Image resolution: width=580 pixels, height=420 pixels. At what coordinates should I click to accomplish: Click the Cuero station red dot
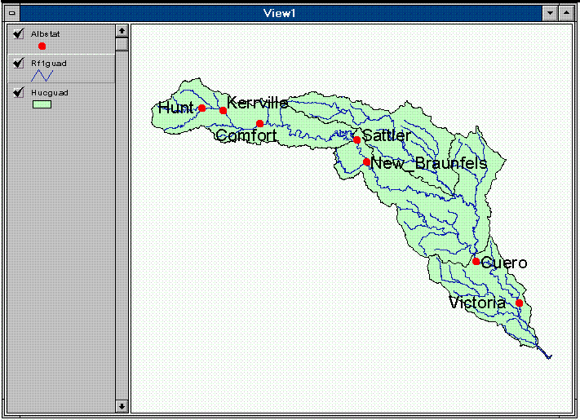tap(476, 261)
